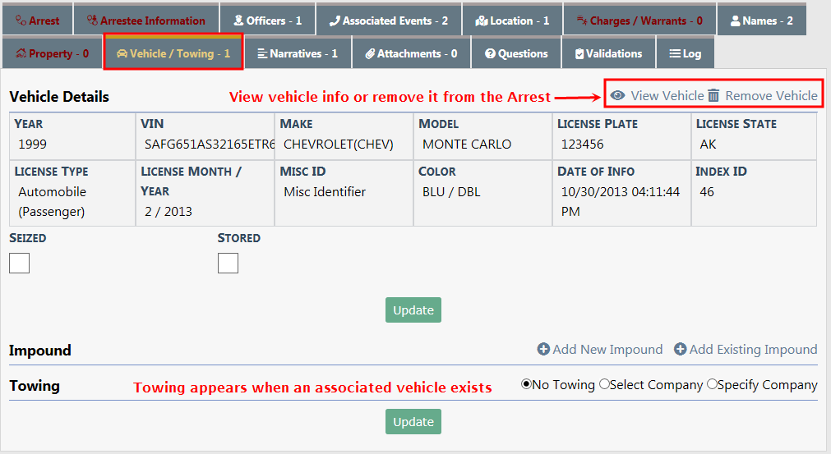Choose the Specify Company towing option
Screen dimensions: 831x454
712,384
